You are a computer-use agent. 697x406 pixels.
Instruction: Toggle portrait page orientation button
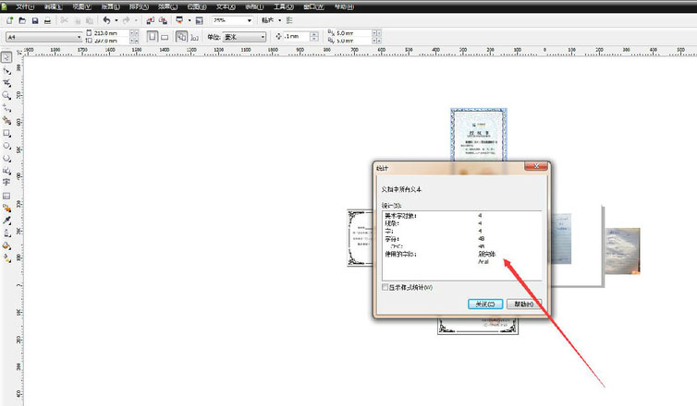(x=152, y=37)
